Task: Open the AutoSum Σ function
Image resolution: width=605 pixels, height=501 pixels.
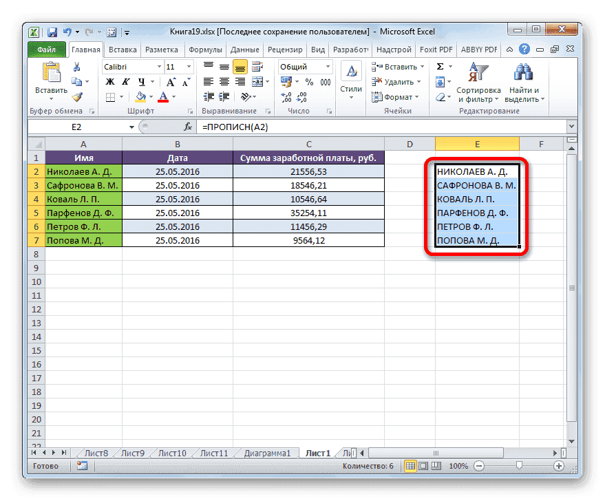Action: coord(438,65)
